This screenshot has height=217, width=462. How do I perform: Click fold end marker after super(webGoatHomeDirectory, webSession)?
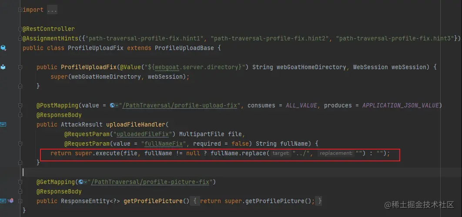(x=20, y=86)
